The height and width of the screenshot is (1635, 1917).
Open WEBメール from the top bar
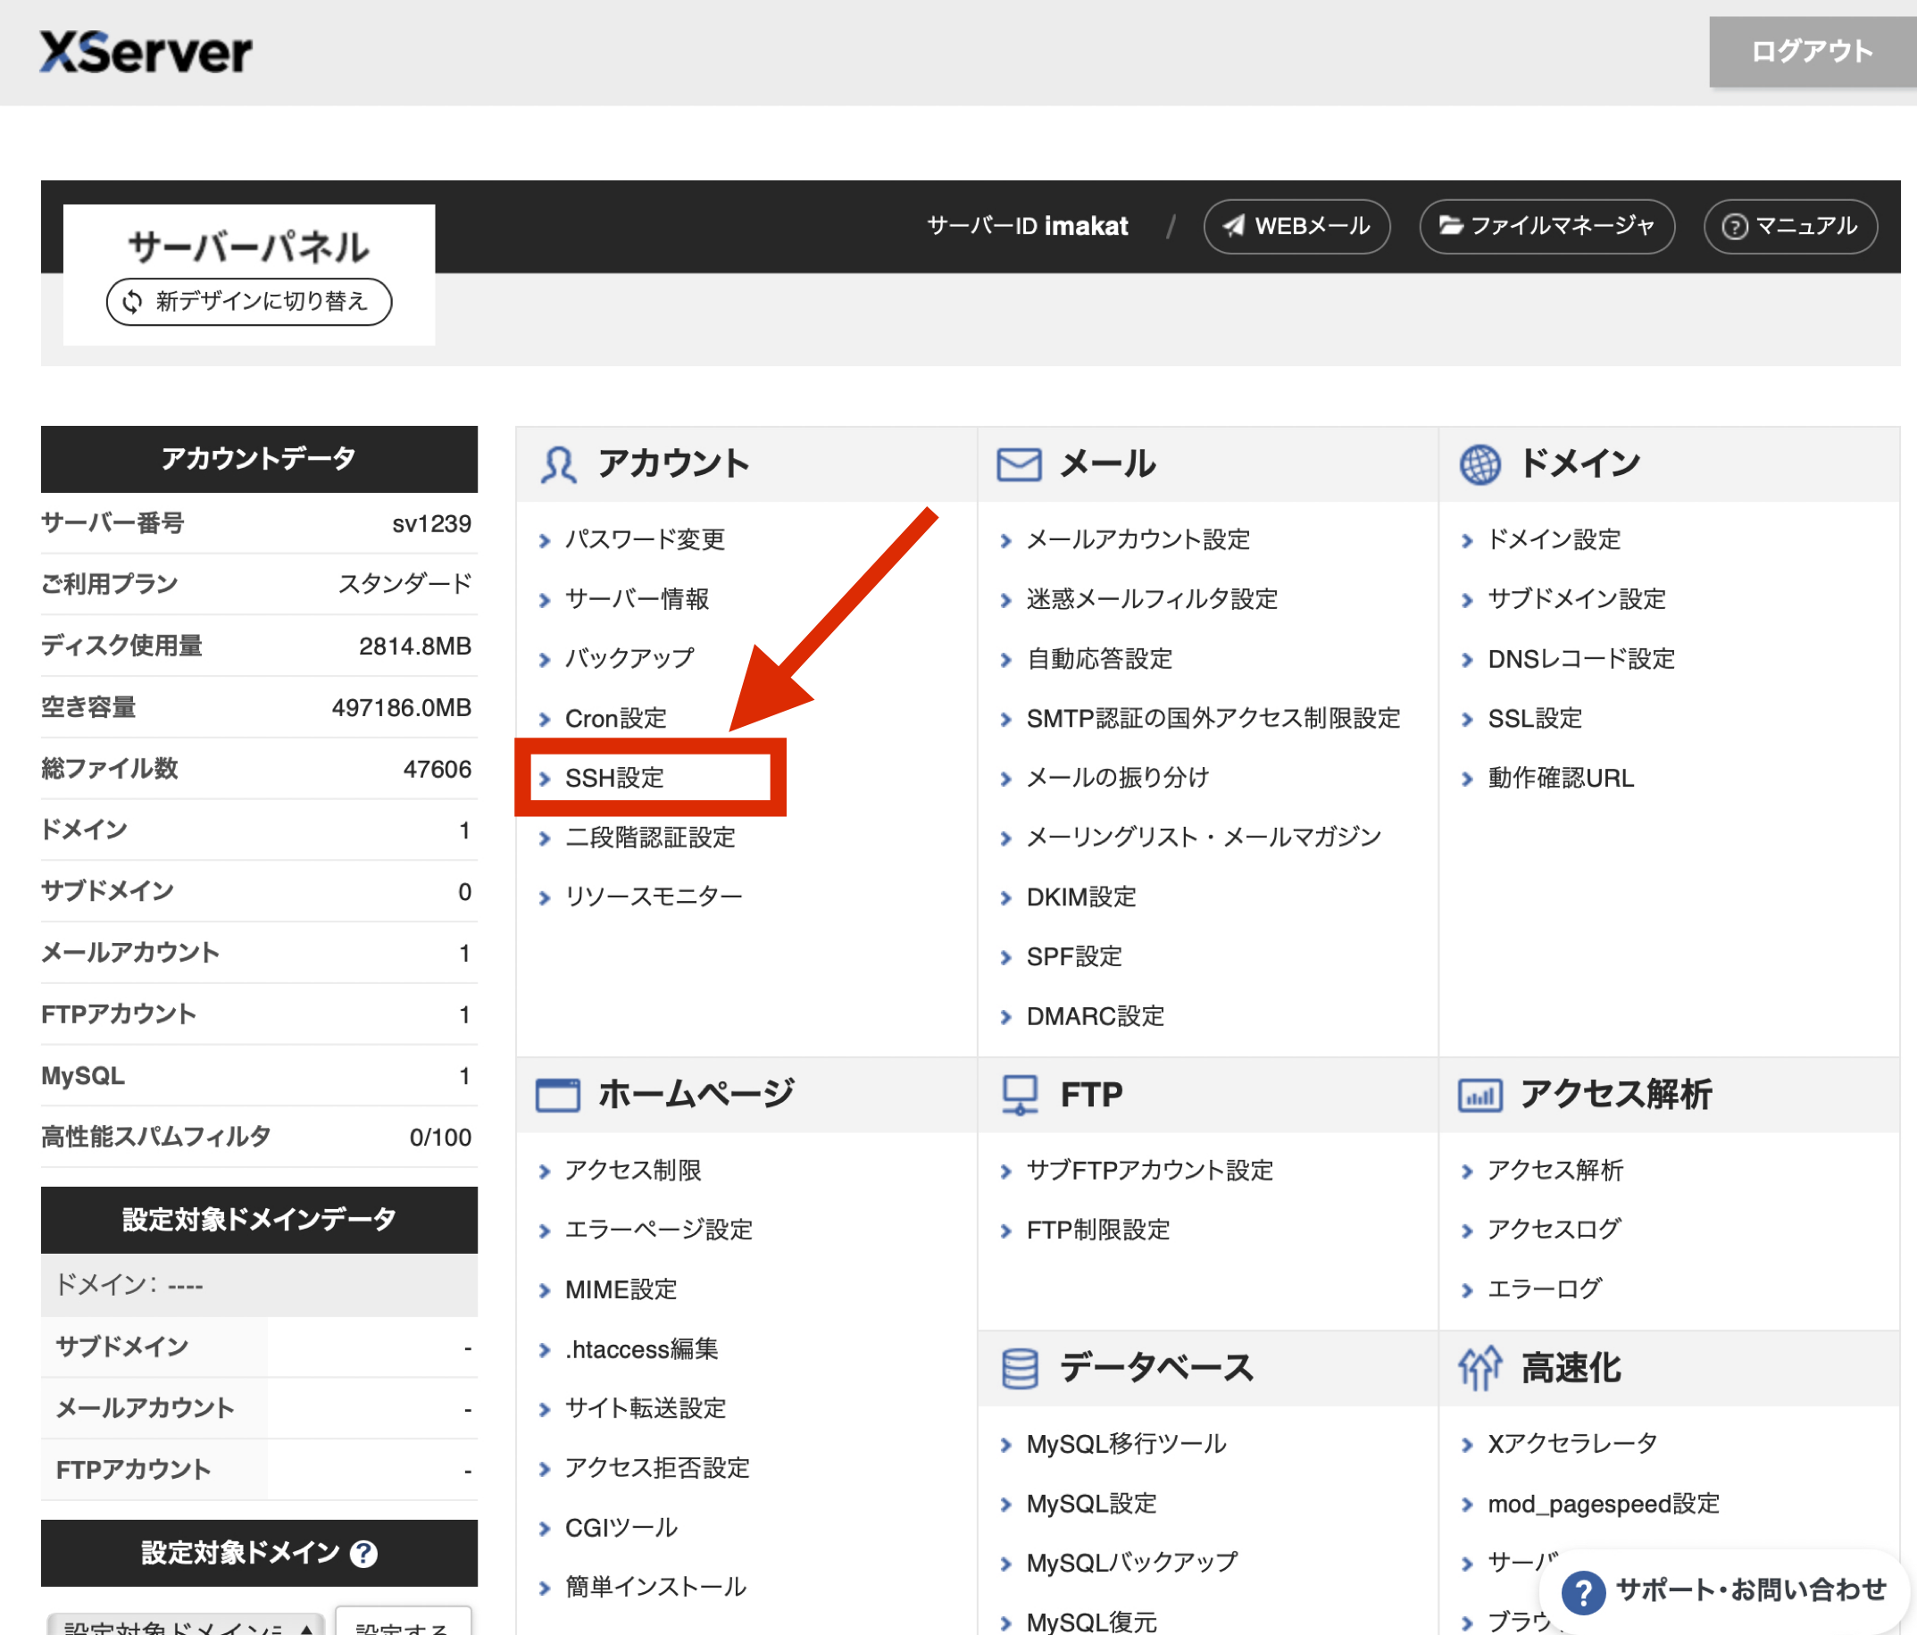click(1296, 226)
